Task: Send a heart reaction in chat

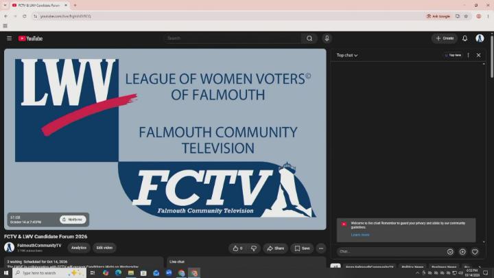Action: click(475, 251)
